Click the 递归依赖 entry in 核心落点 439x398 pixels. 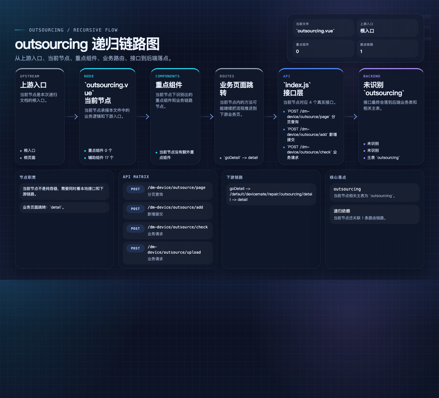click(x=375, y=214)
